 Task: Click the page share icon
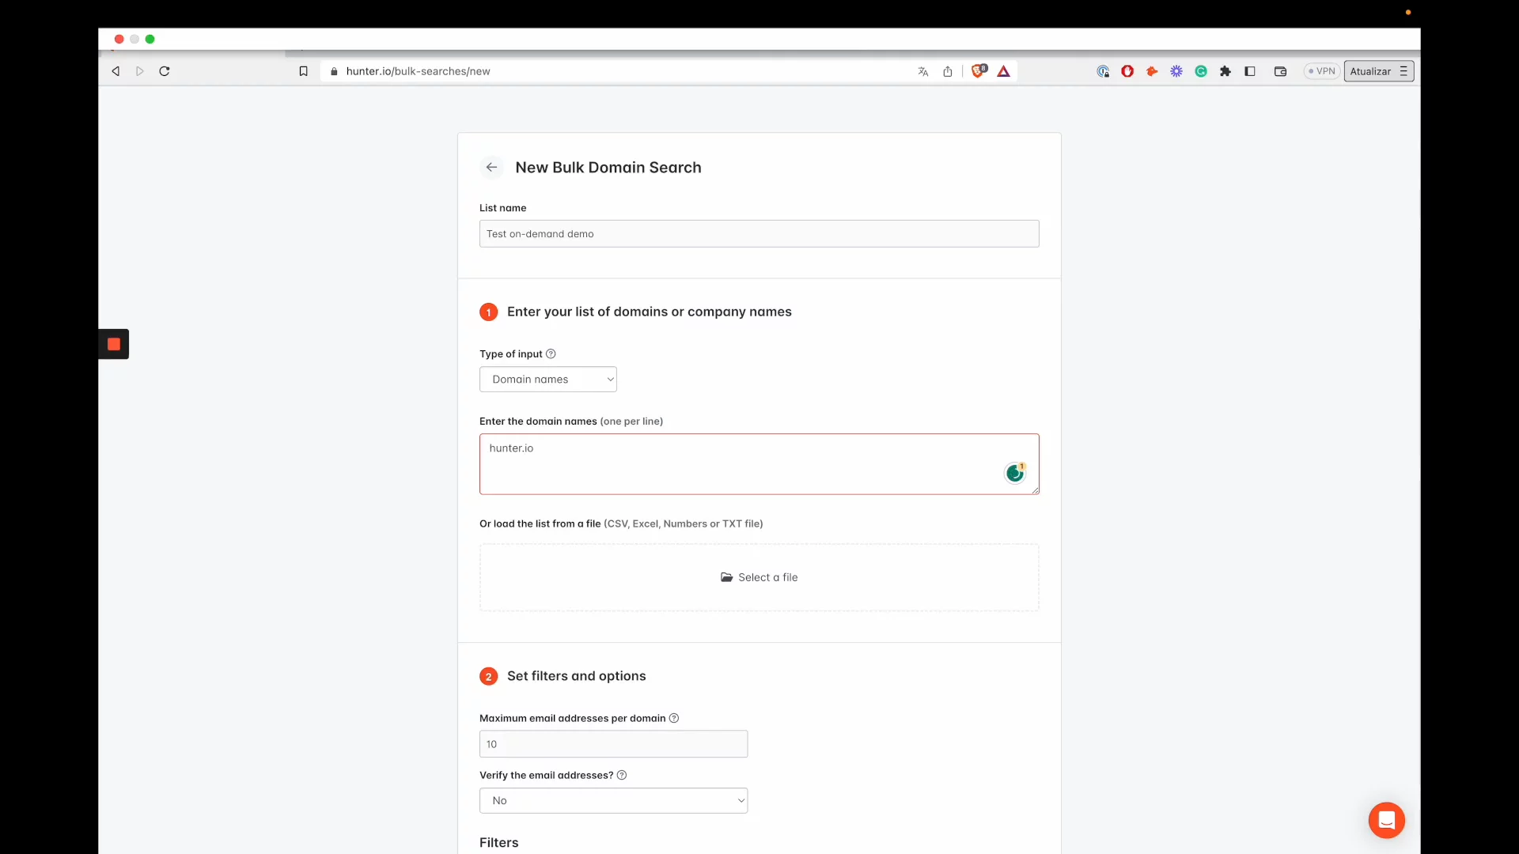[948, 71]
